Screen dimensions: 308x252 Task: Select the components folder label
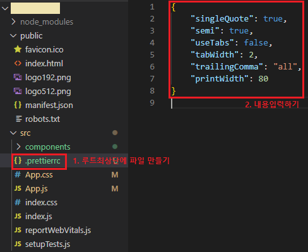click(48, 147)
